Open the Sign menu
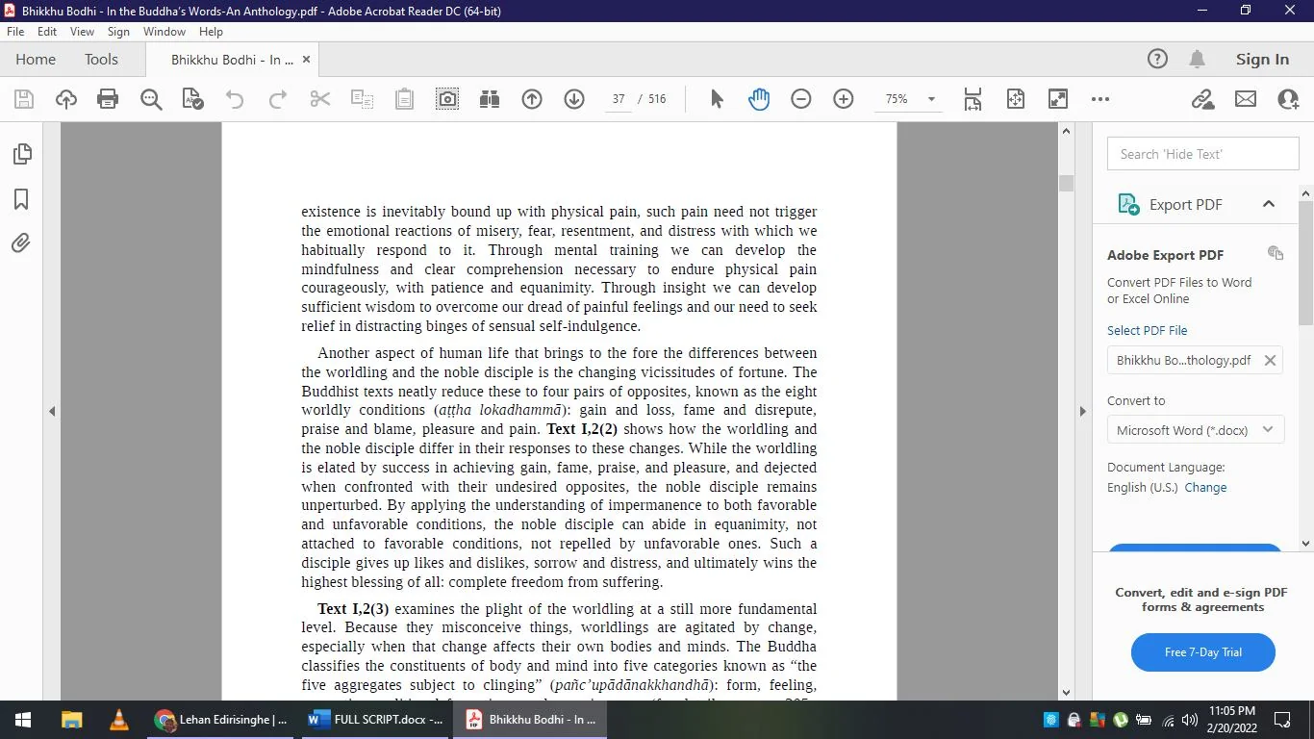Screen dimensions: 1314x739 (x=118, y=32)
